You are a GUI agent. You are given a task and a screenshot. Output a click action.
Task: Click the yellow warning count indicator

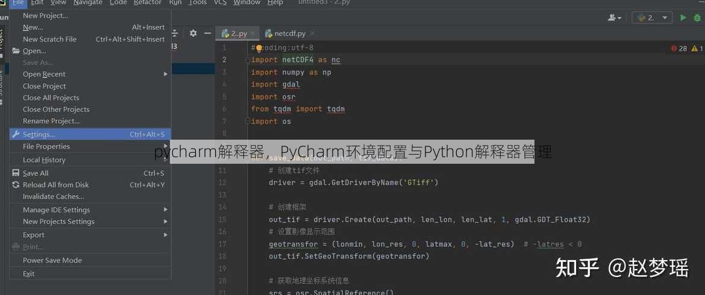tap(697, 48)
